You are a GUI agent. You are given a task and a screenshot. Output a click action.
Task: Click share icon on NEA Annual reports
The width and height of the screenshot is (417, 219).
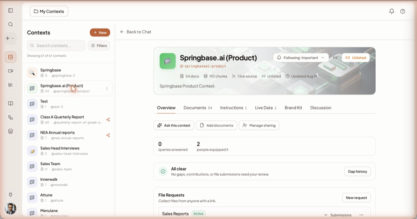coord(108,135)
